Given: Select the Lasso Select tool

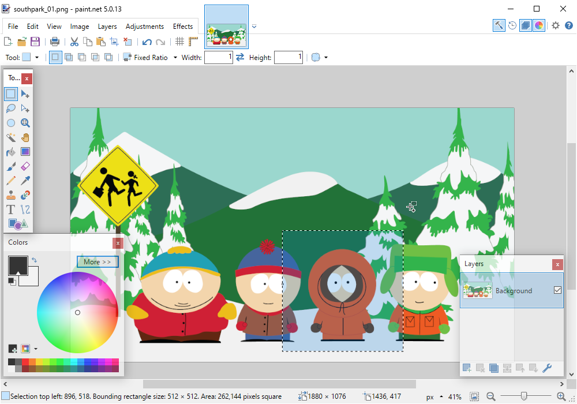Looking at the screenshot, I should click(10, 109).
